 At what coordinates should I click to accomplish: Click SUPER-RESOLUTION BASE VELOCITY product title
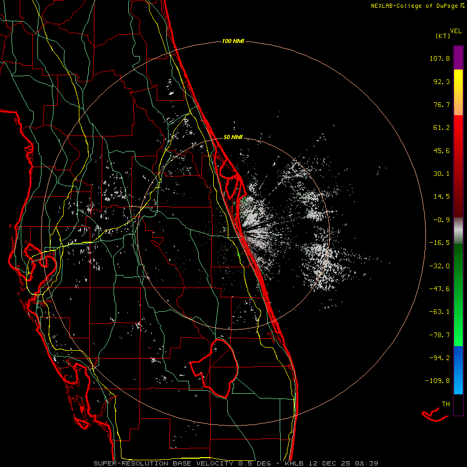coord(163,463)
